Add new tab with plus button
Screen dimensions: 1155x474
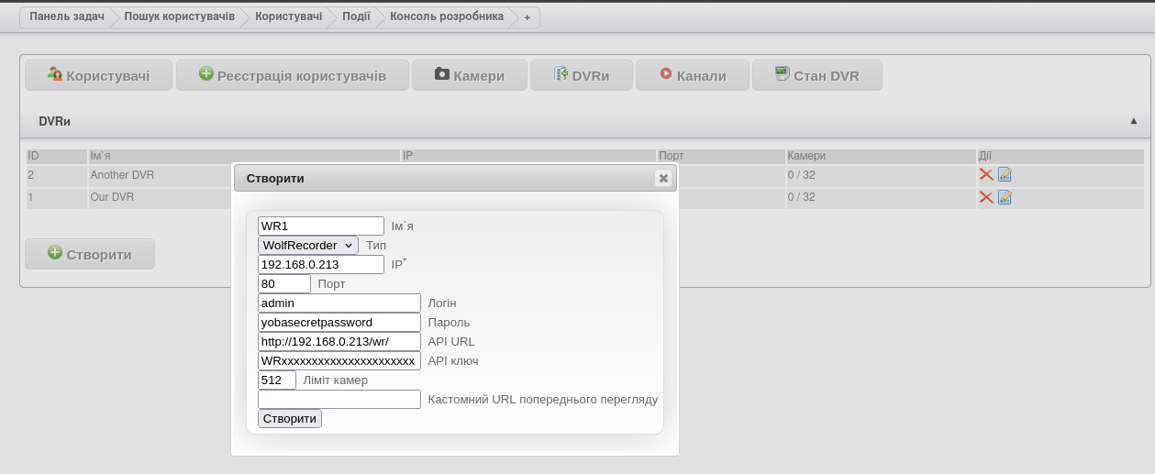[x=527, y=17]
